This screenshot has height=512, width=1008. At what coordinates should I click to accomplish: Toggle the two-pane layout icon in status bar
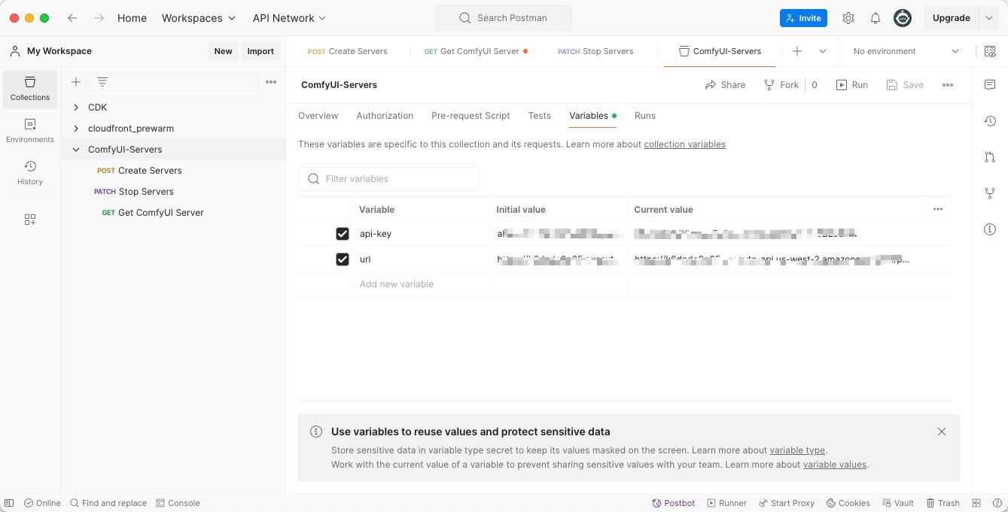(976, 503)
